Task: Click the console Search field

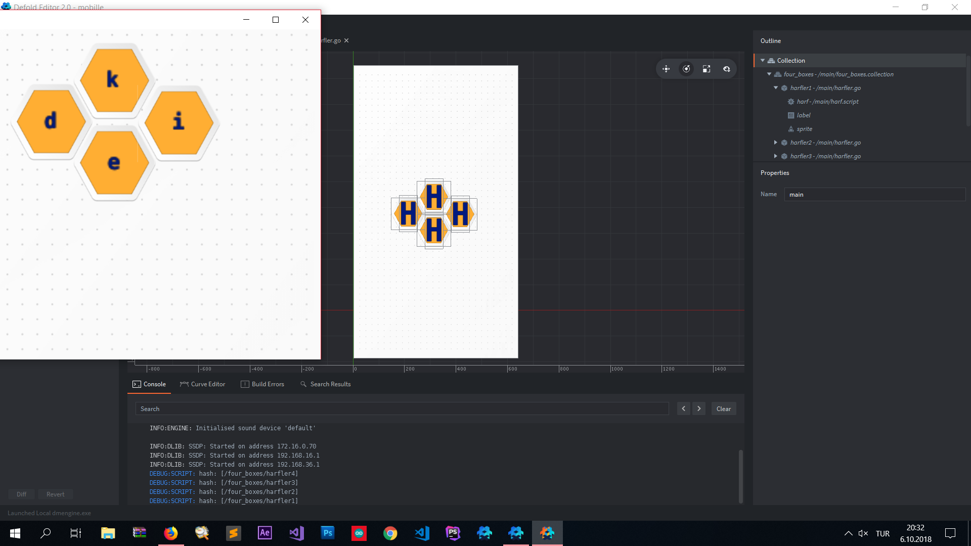Action: coord(402,408)
